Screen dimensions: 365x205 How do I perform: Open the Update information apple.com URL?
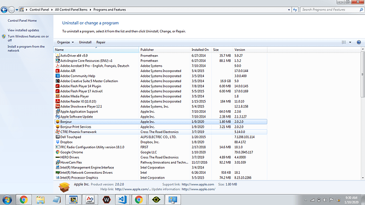click(x=198, y=189)
